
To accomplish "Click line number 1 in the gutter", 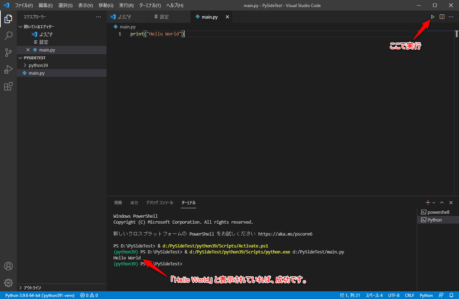I will point(120,34).
